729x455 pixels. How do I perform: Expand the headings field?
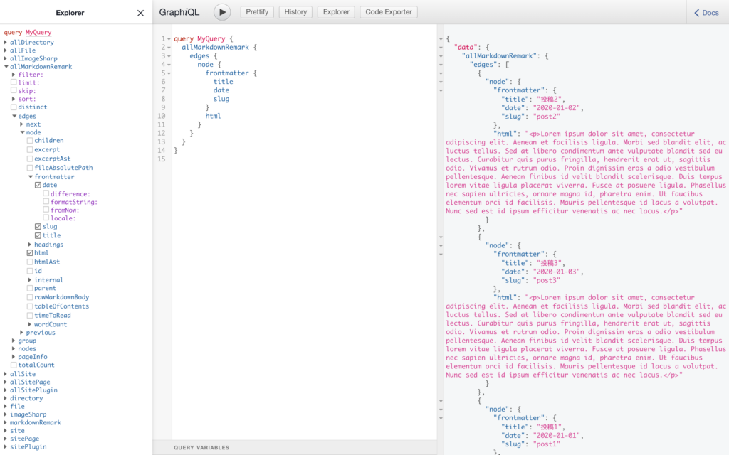coord(30,245)
